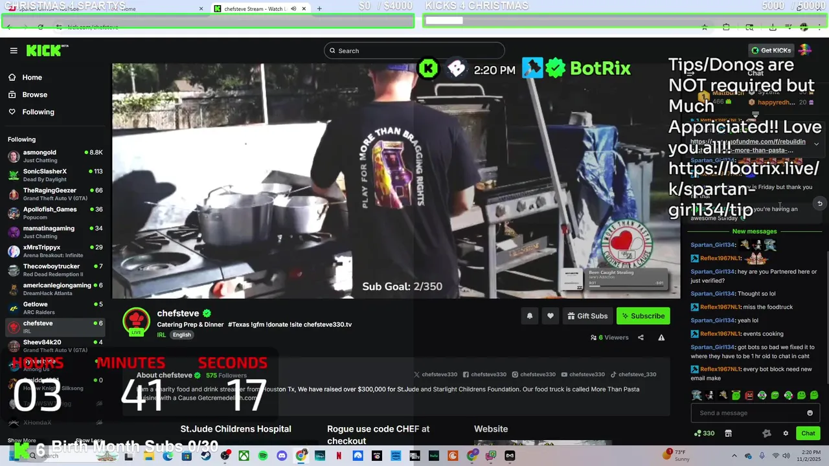This screenshot has height=466, width=829.
Task: Open chefsteve330 X/Twitter link
Action: [x=436, y=374]
